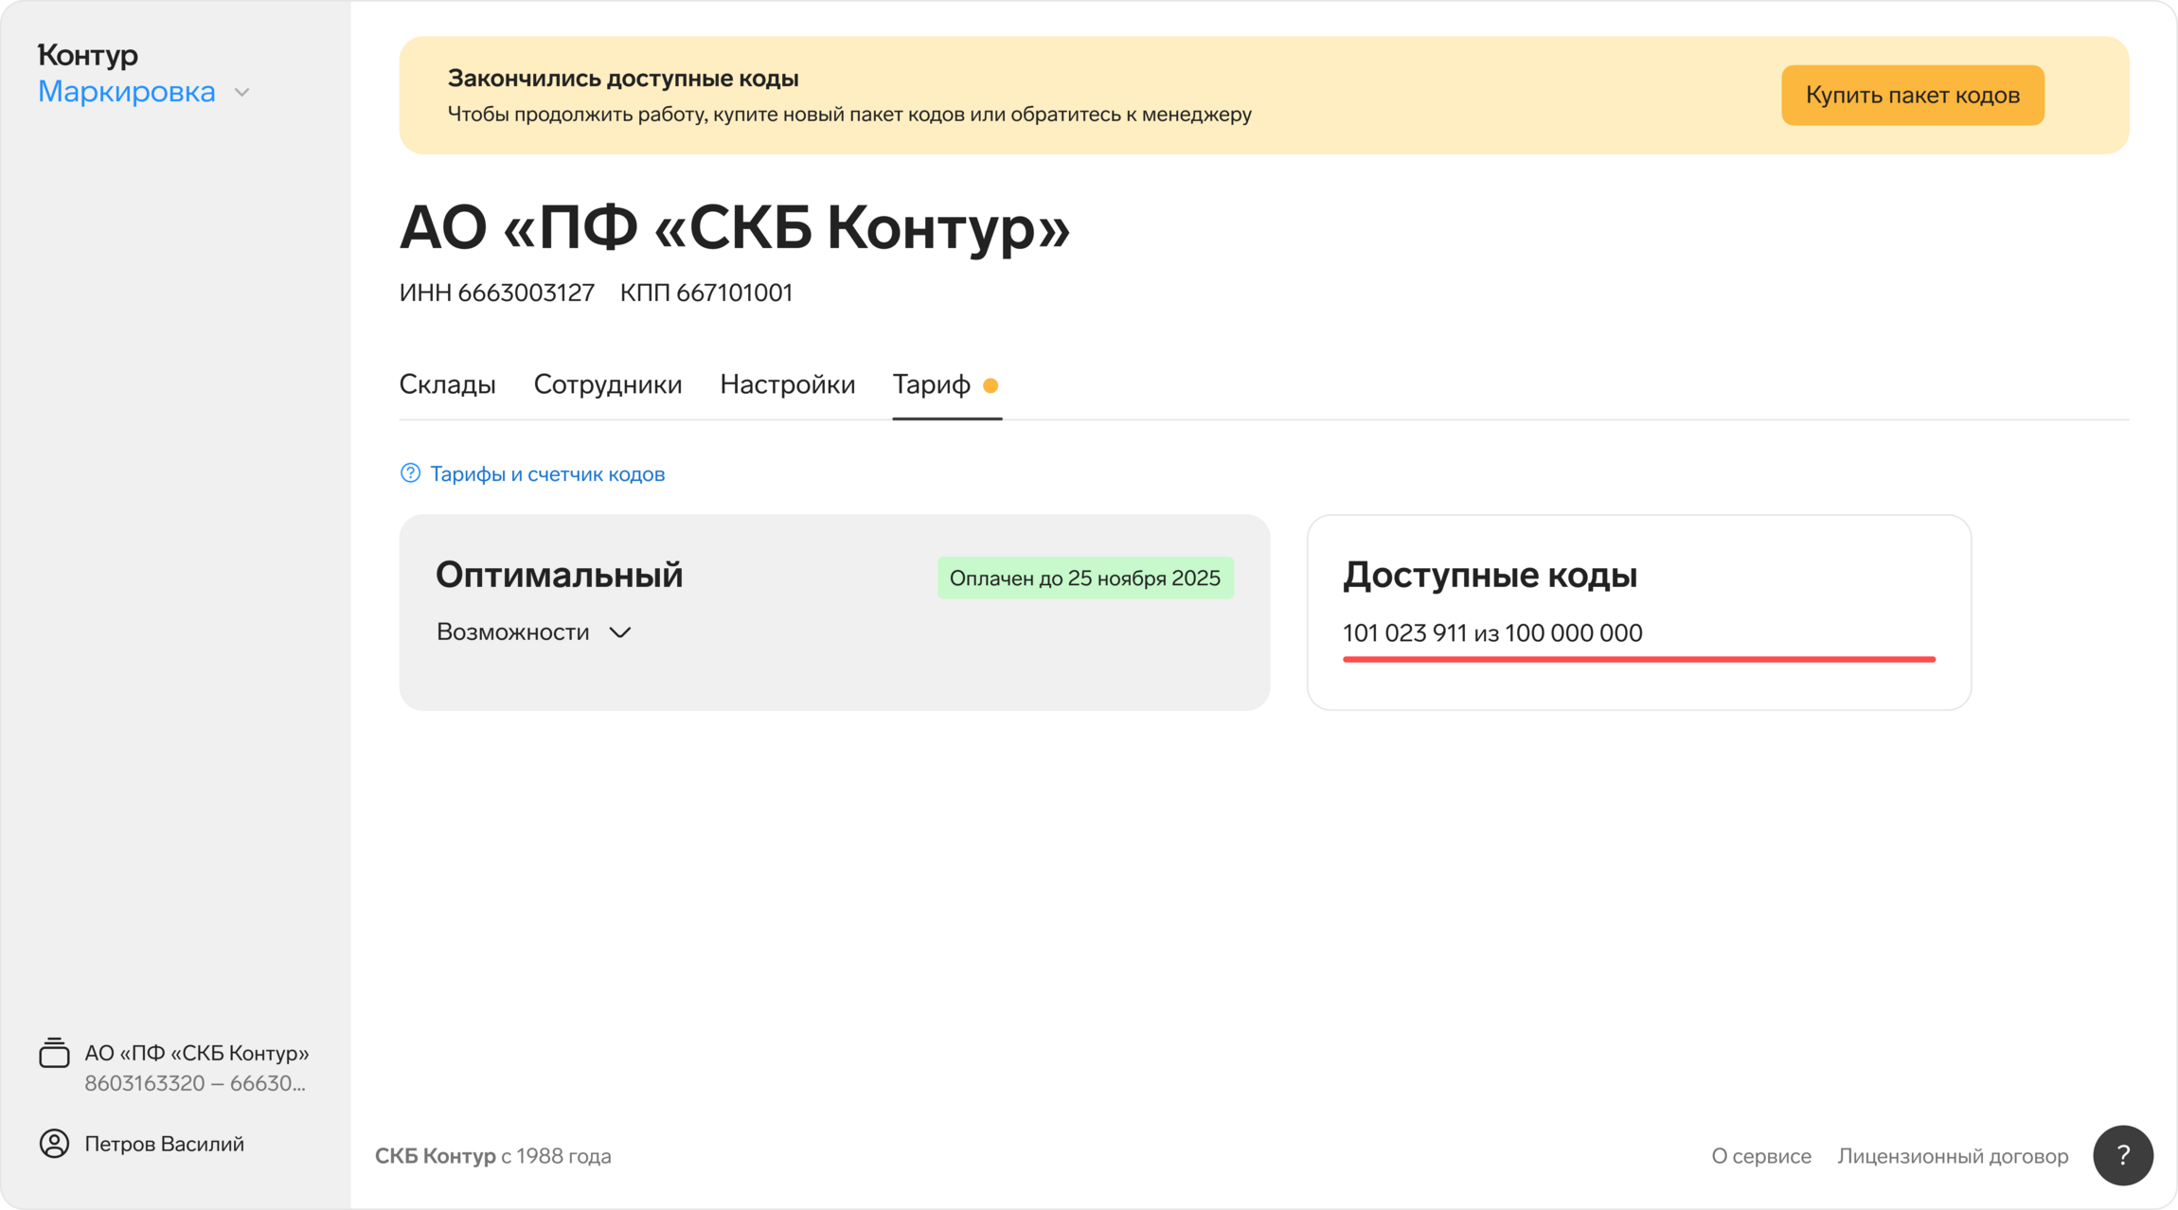Screen dimensions: 2178x1210
Task: Open Петров Василий user menu
Action: 164,1144
